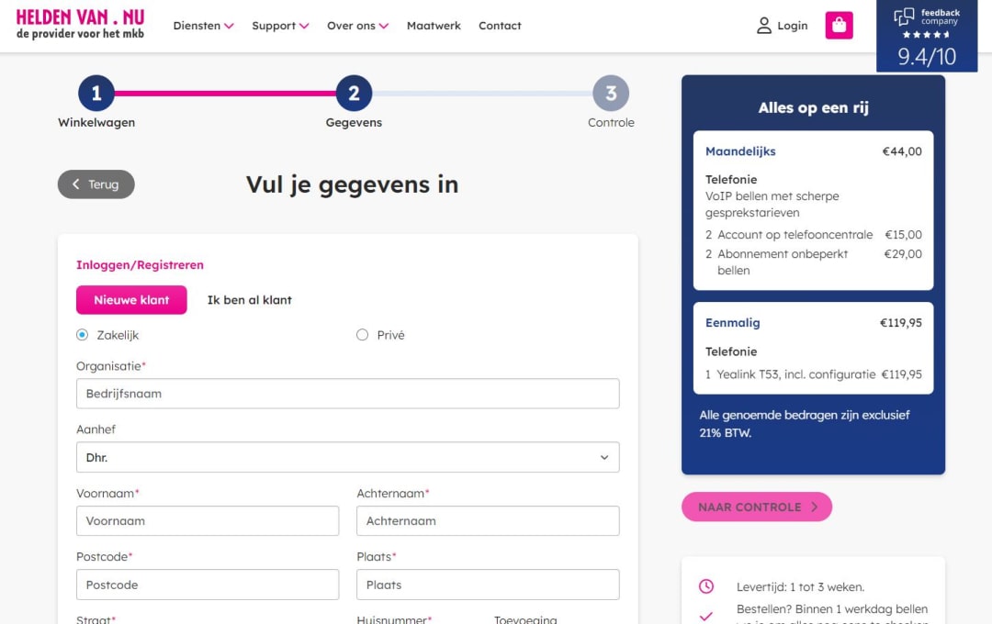Select step 1 Winkelwagen circle

(96, 92)
